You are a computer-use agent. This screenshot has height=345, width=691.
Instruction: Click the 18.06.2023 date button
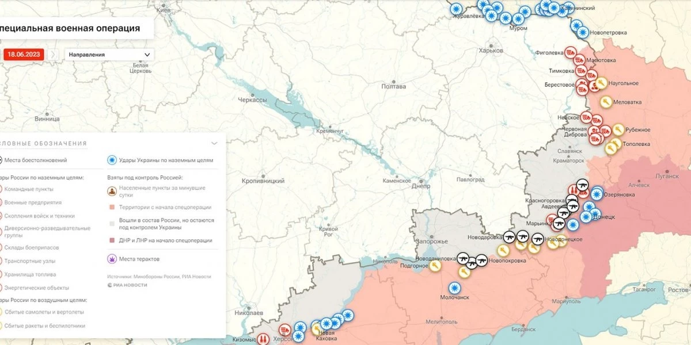(24, 55)
